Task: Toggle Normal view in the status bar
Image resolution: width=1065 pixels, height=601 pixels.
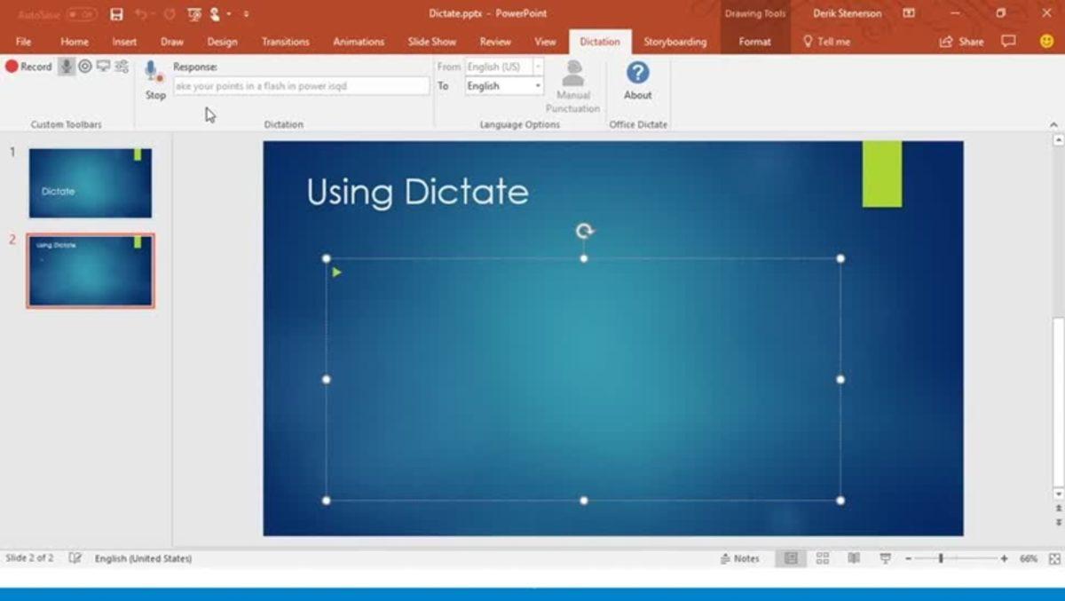Action: coord(790,558)
